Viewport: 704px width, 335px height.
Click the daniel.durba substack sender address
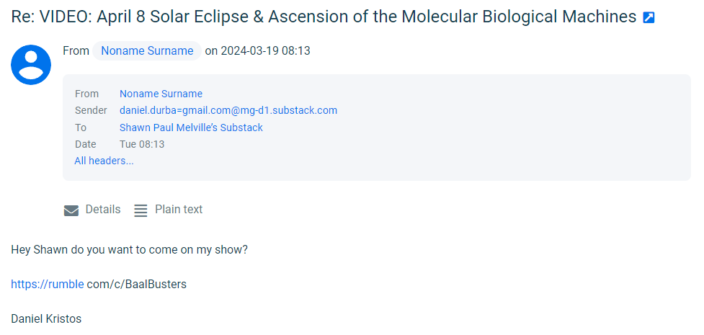(228, 110)
